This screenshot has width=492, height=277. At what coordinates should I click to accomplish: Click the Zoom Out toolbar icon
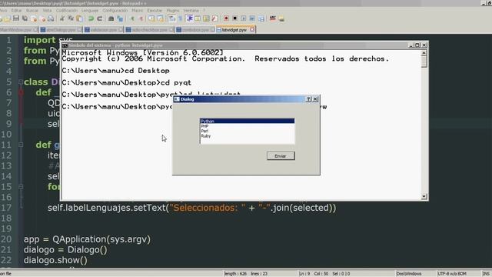click(x=141, y=18)
